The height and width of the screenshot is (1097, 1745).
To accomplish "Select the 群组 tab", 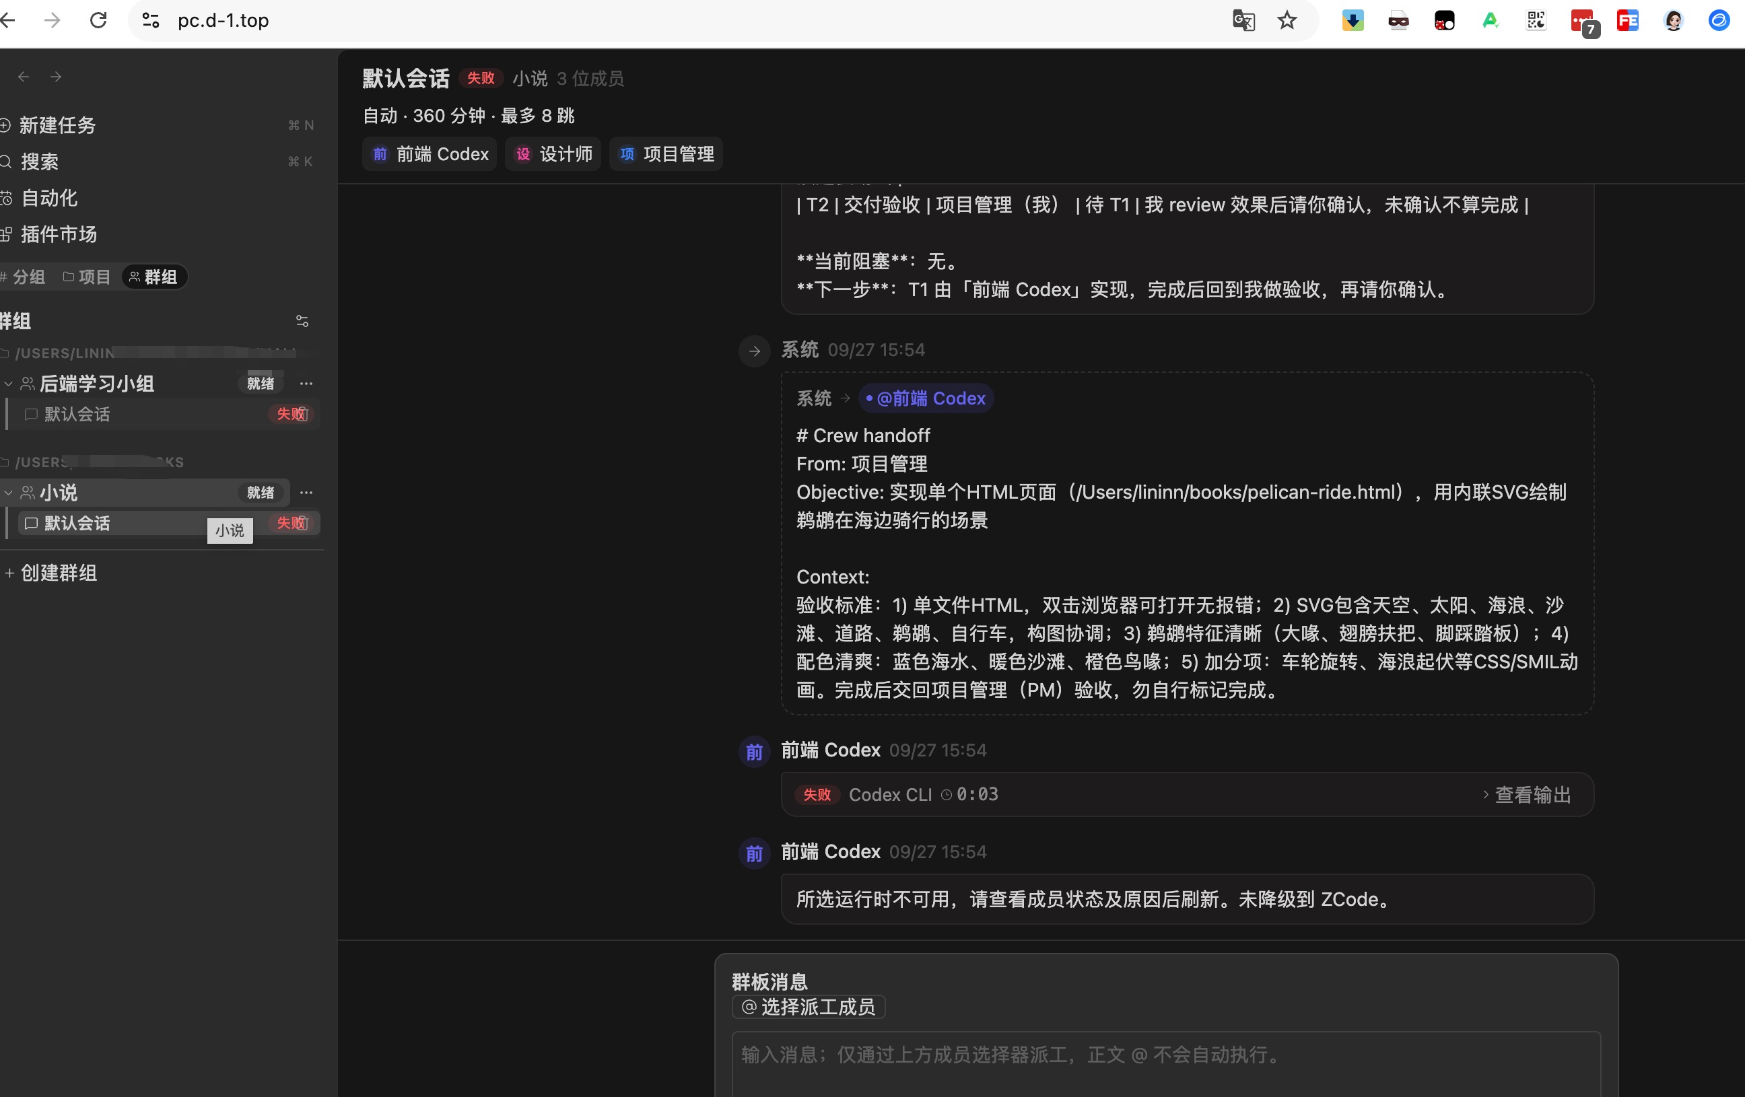I will [x=153, y=277].
